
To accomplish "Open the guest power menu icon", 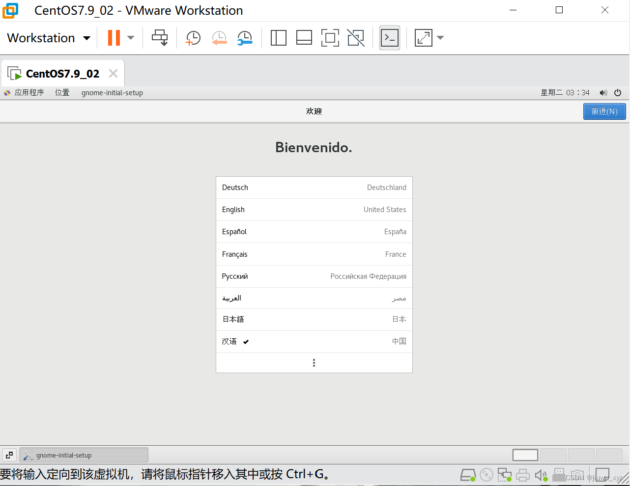I will (x=618, y=92).
